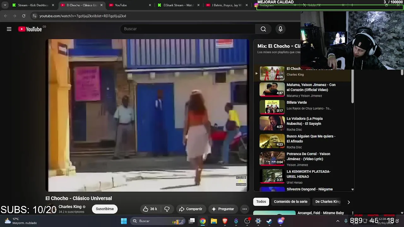Click the El Chocho video player
The image size is (404, 227).
pyautogui.click(x=147, y=115)
